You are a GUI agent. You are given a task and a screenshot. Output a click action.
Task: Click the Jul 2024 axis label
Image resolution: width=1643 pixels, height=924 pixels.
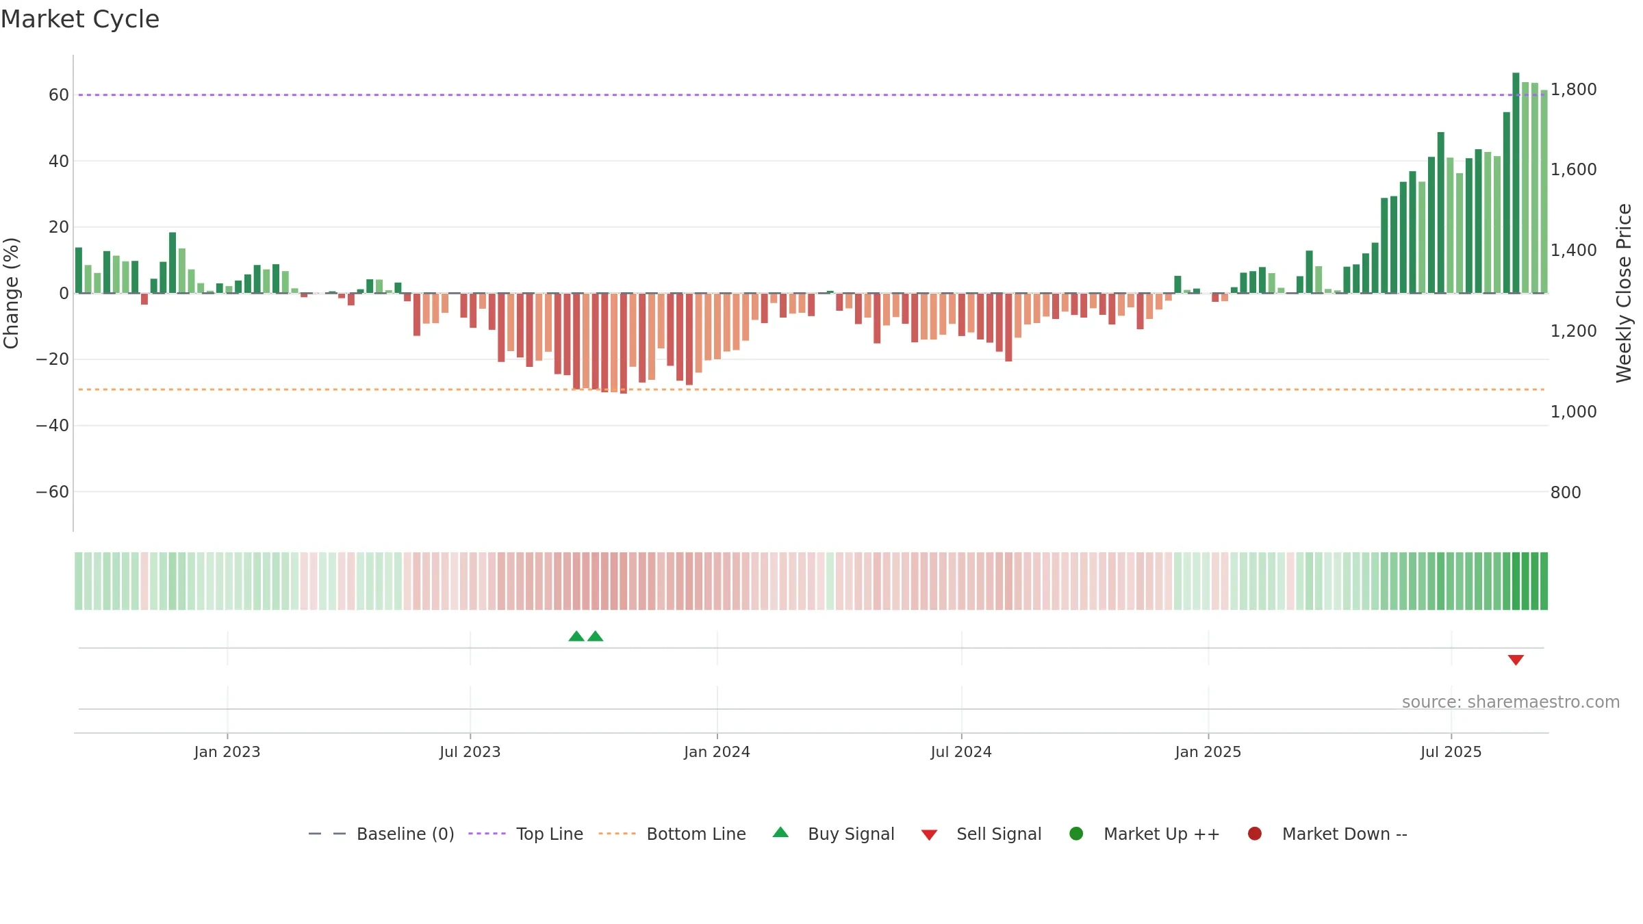(x=961, y=752)
